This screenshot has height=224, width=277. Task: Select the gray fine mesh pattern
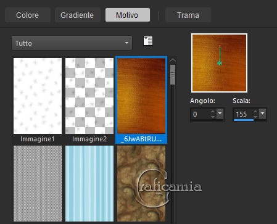coord(38,183)
